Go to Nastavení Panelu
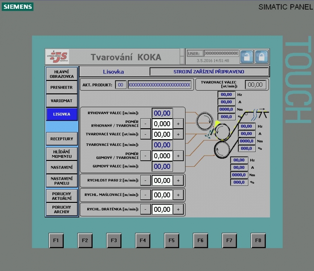Screen dimensions: 314x271 [62, 181]
